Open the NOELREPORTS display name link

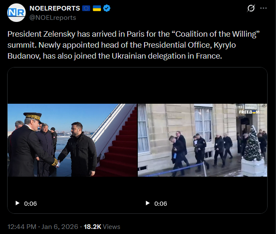55,8
